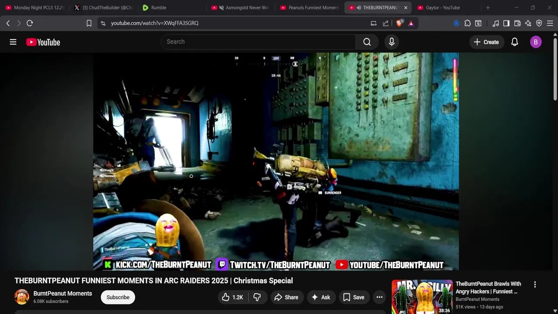
Task: Switch to ChudTheBuilder X tab
Action: coord(103,7)
